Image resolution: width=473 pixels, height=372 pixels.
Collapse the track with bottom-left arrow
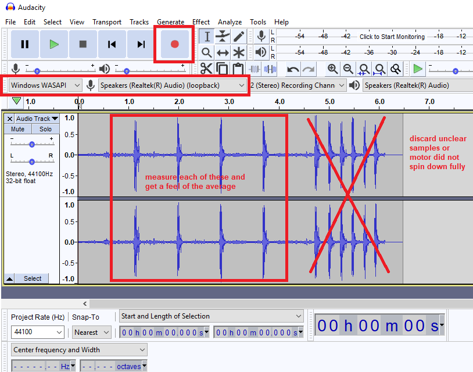tap(9, 279)
